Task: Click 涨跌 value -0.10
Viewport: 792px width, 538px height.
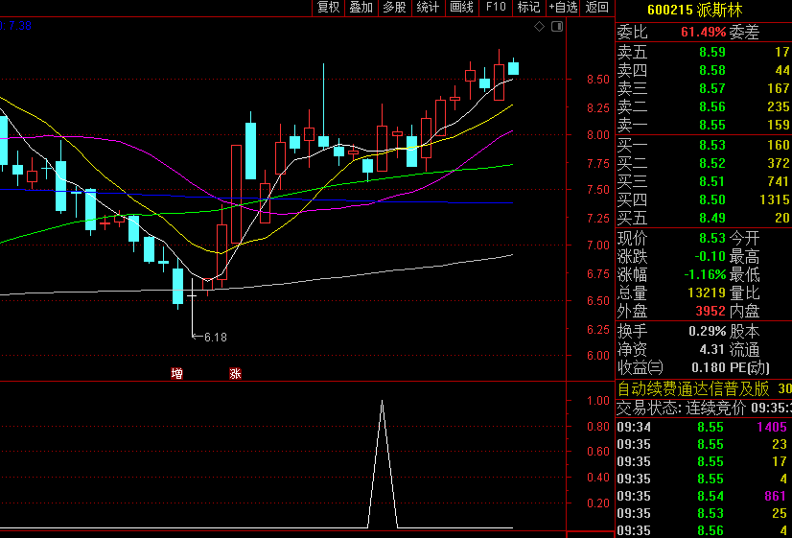Action: [710, 256]
